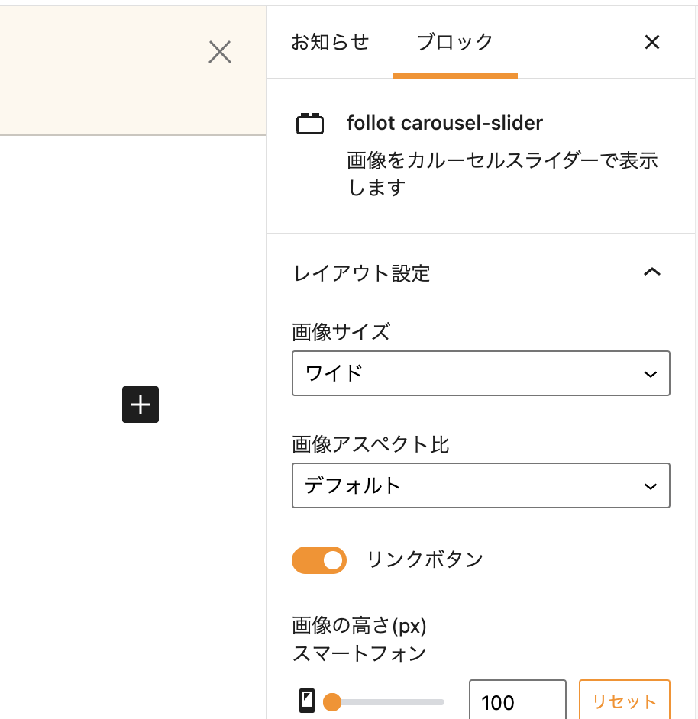This screenshot has width=698, height=719.
Task: Disable the リンクボタン toggle switch
Action: [x=319, y=560]
